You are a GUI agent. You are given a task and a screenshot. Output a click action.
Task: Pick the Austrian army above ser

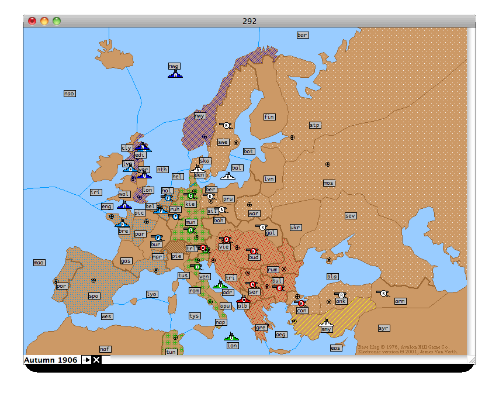coord(252,284)
